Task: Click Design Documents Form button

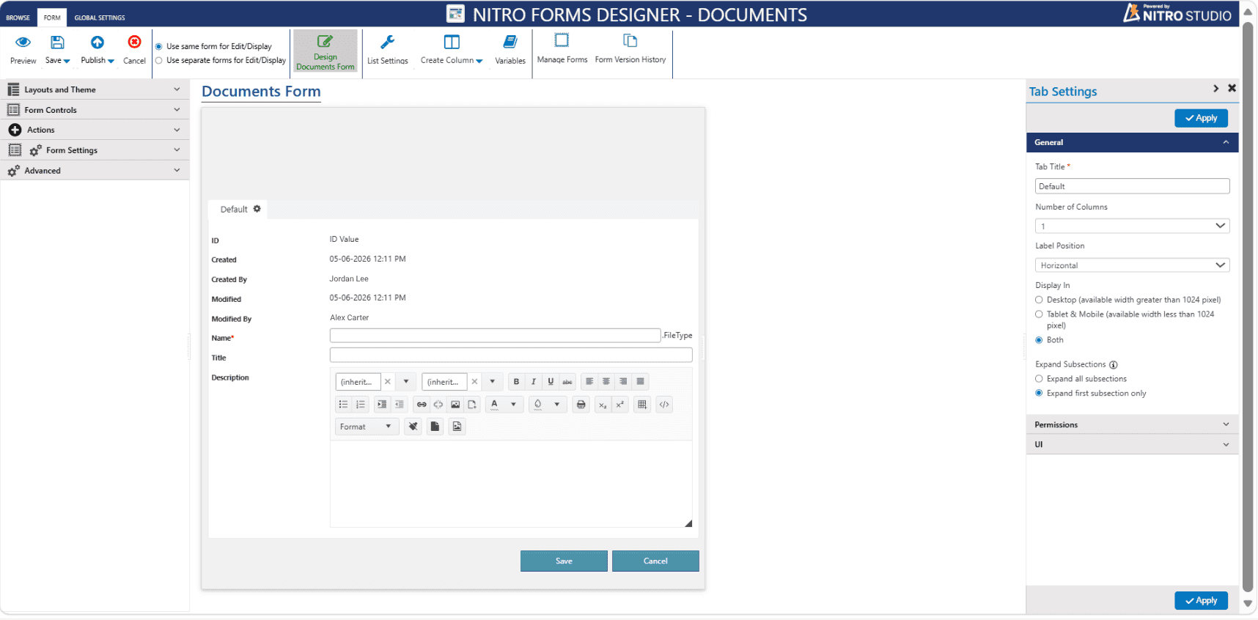Action: coord(325,51)
